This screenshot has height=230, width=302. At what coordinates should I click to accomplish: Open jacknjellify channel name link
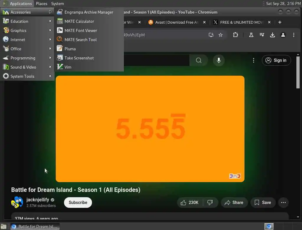pos(38,200)
